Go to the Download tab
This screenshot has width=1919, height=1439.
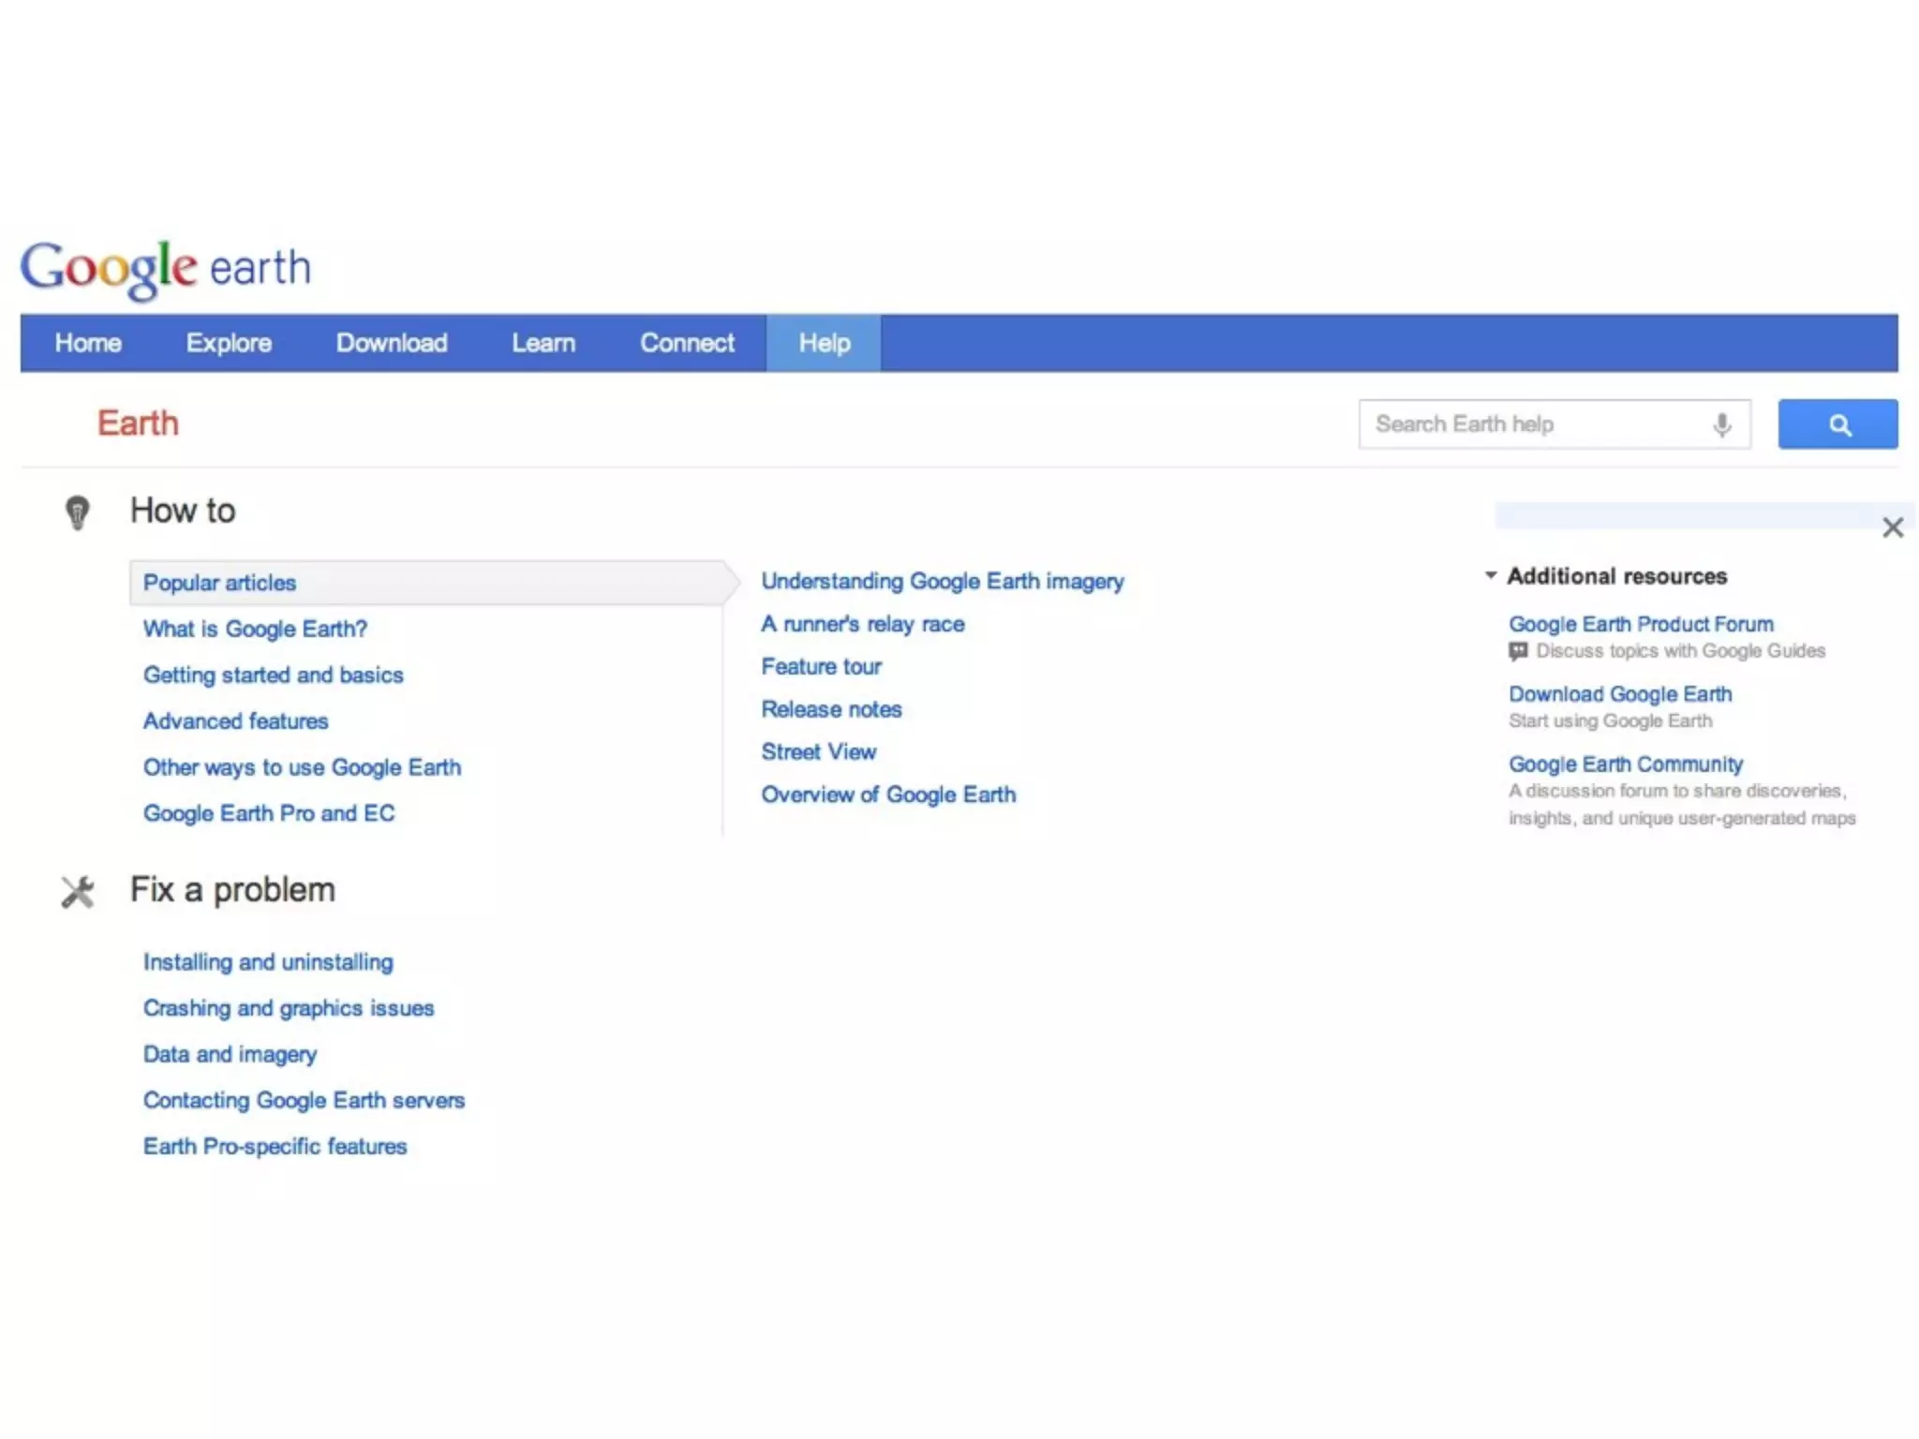click(392, 343)
